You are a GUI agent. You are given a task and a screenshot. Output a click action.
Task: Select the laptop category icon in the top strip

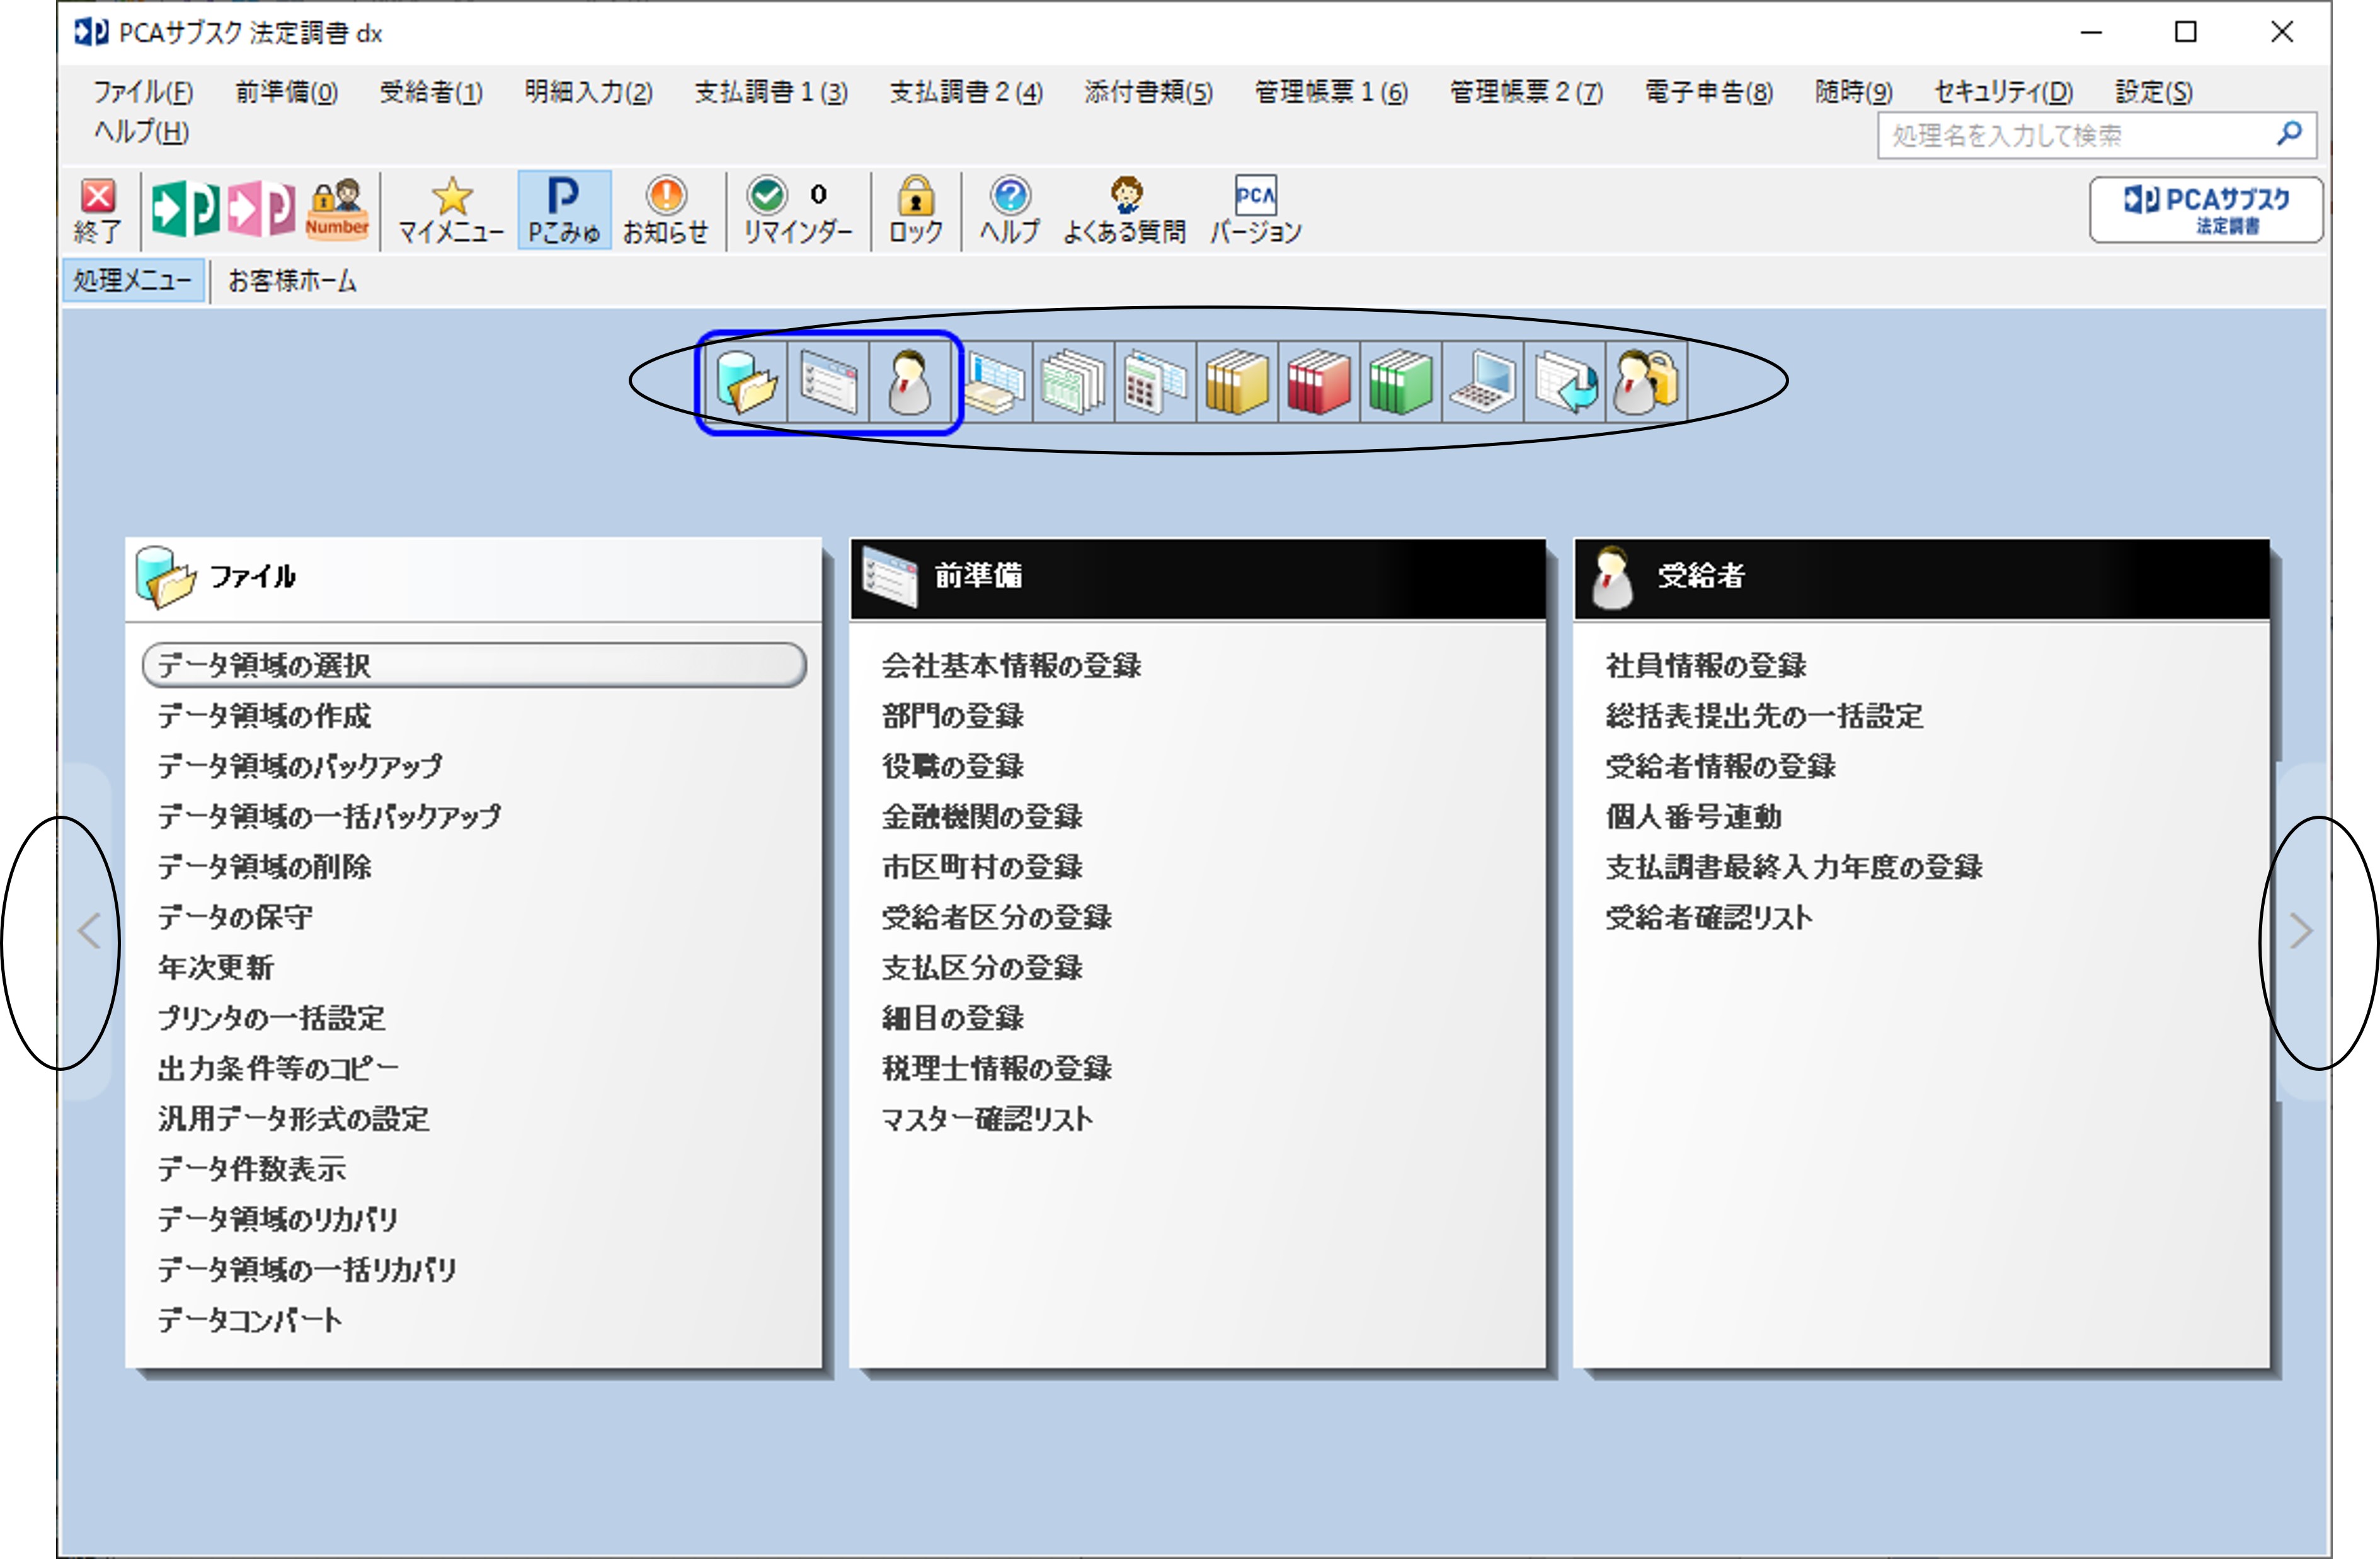(x=1483, y=381)
